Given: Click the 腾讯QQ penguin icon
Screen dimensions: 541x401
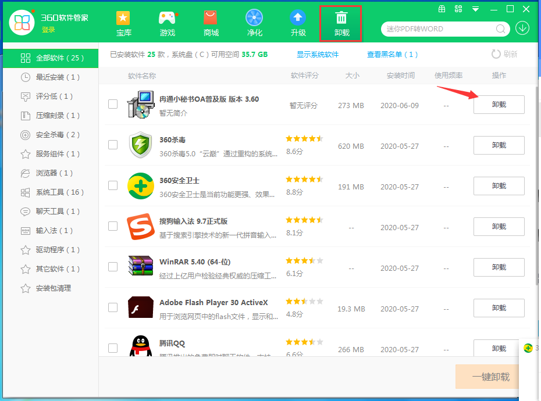Looking at the screenshot, I should pos(141,346).
